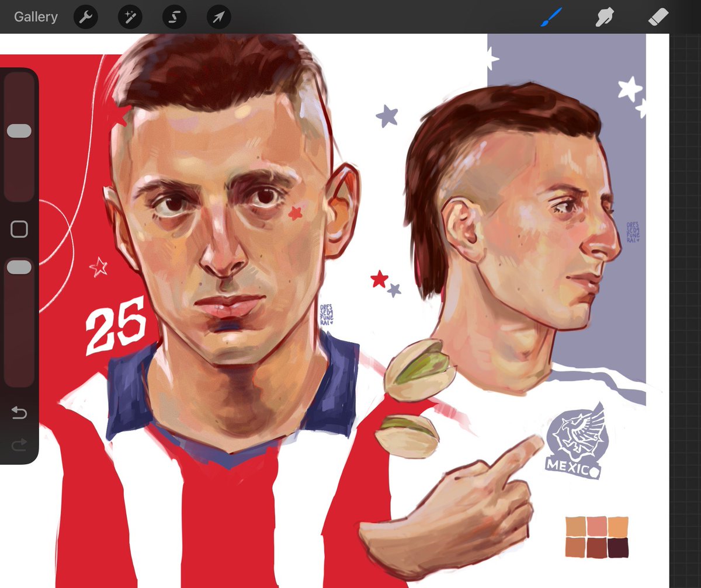The image size is (701, 588).
Task: Redo with the sidebar forward arrow
Action: (x=19, y=446)
